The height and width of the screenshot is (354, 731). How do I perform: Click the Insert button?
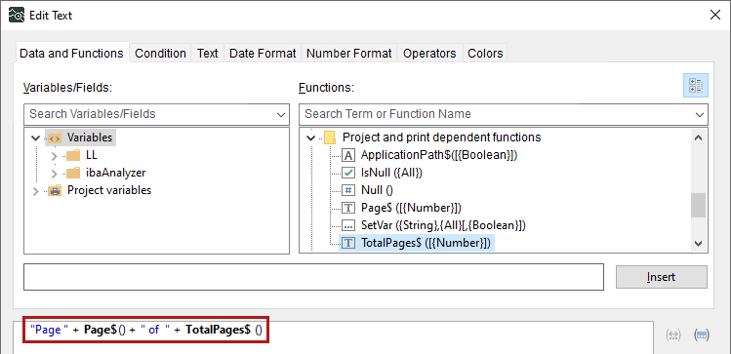click(x=661, y=277)
